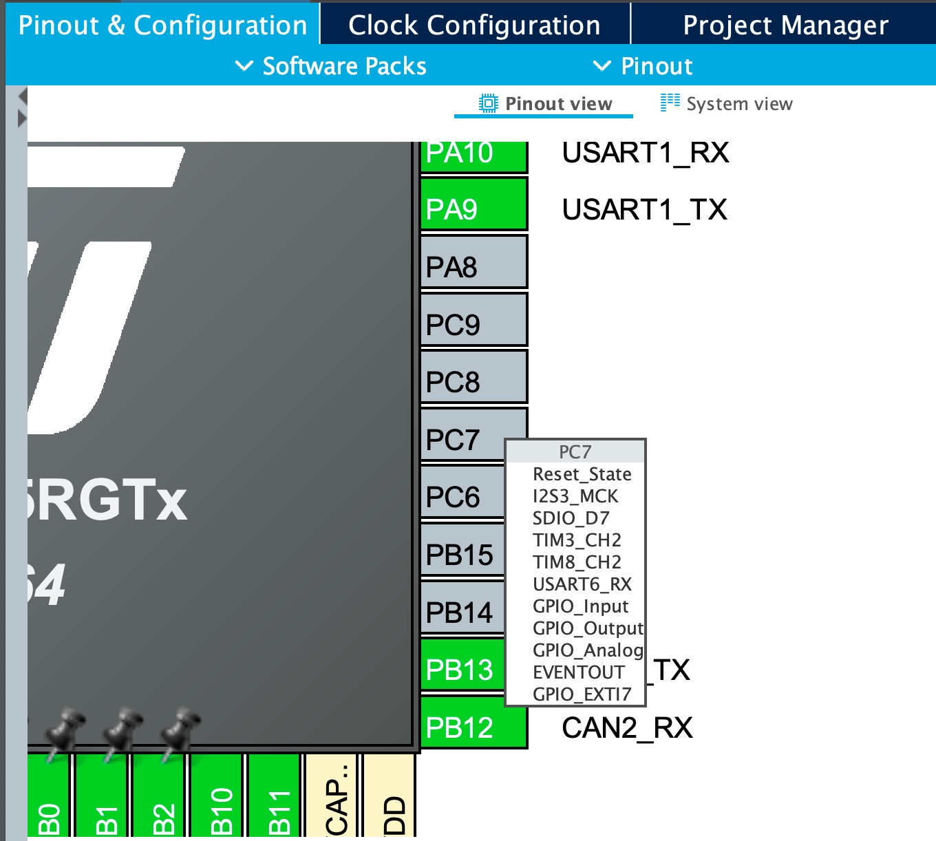This screenshot has height=841, width=936.
Task: Switch to the Clock Configuration tab
Action: tap(474, 25)
